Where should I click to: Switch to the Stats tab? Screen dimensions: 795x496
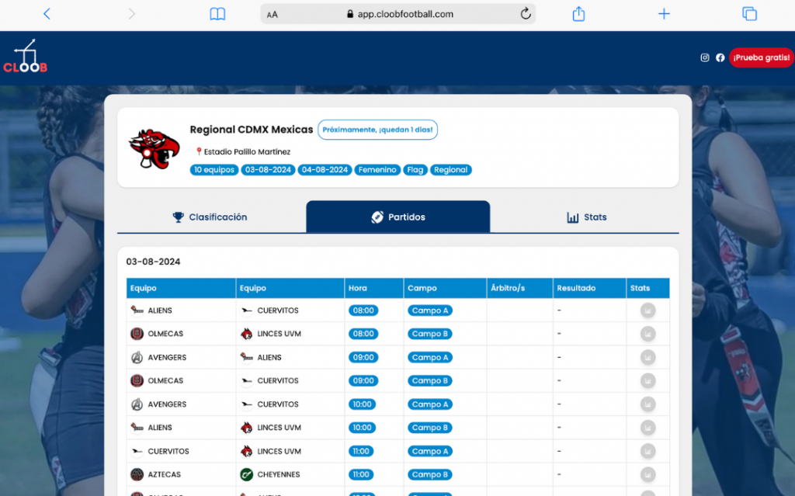(x=587, y=217)
